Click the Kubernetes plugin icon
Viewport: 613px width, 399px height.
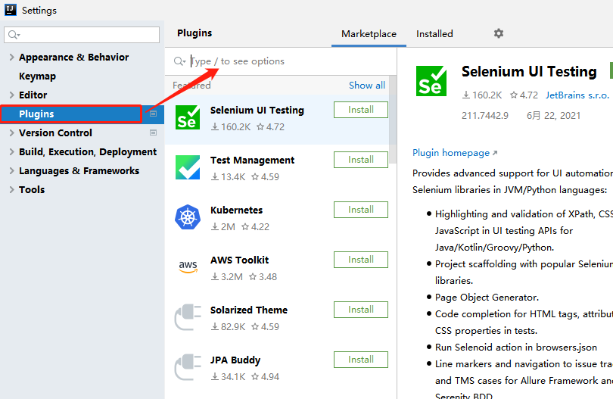(188, 217)
